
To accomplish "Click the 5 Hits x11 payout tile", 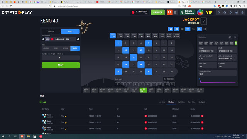I will click(148, 36).
